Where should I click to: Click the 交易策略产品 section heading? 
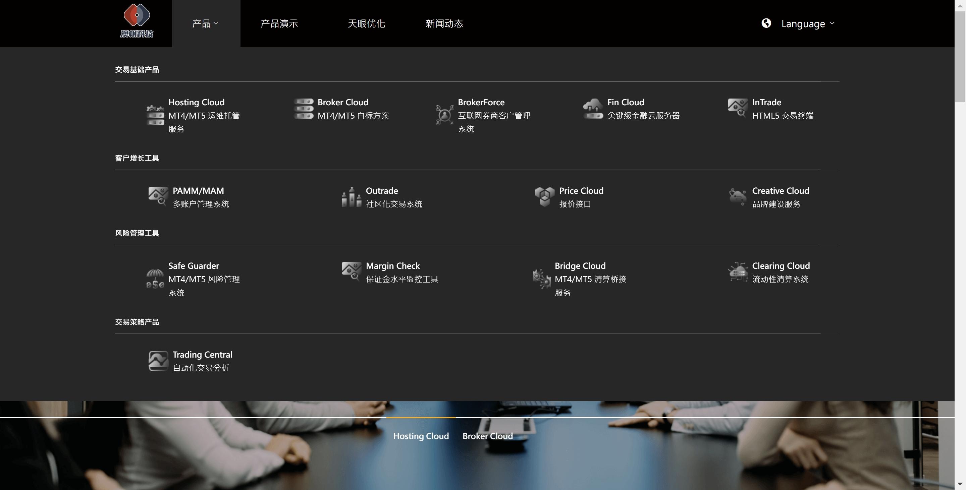(137, 322)
